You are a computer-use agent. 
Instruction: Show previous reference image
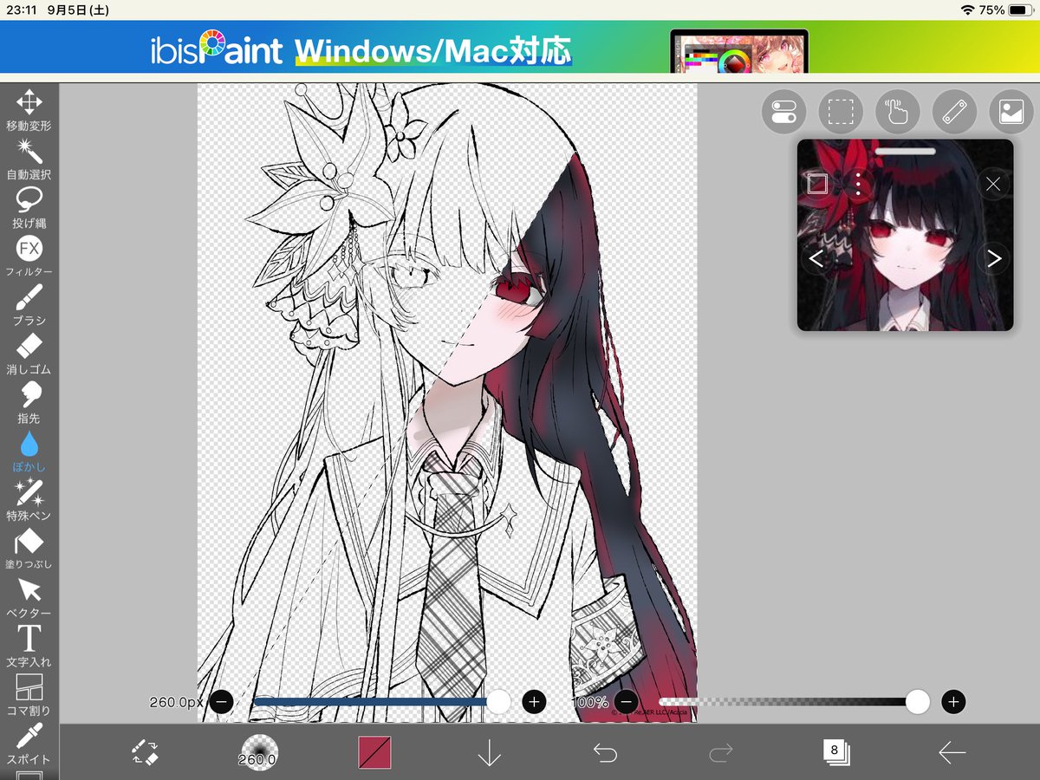point(816,258)
